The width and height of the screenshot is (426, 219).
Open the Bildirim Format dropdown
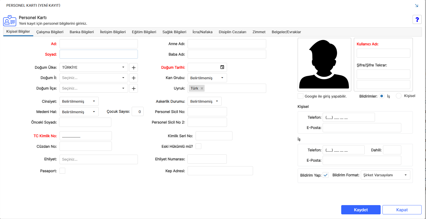pyautogui.click(x=385, y=175)
